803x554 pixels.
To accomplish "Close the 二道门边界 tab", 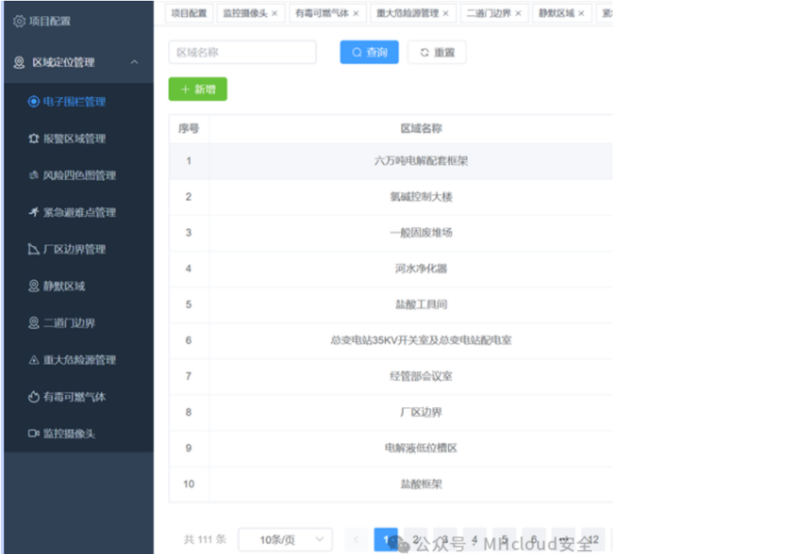I will click(517, 13).
